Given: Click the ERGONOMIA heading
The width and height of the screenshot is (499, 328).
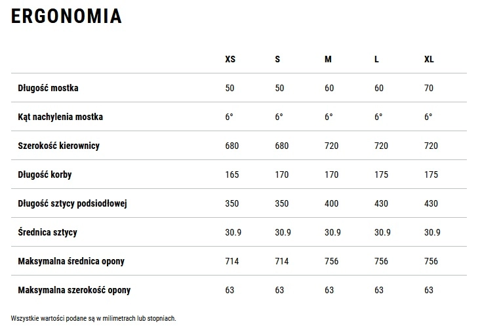Looking at the screenshot, I should click(66, 16).
